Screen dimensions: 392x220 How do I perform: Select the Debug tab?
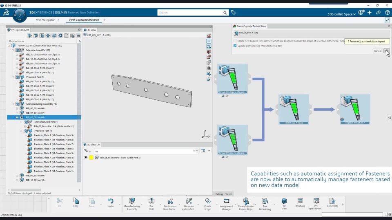(x=219, y=194)
